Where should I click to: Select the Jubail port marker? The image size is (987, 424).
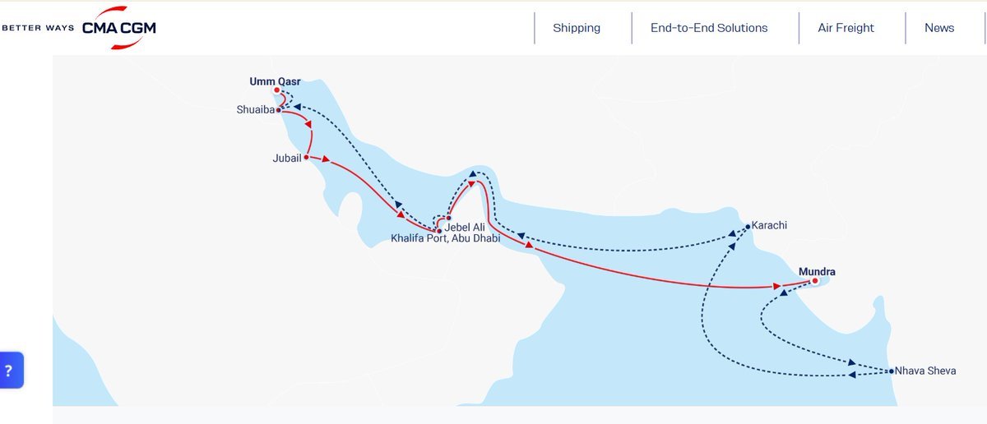[306, 156]
